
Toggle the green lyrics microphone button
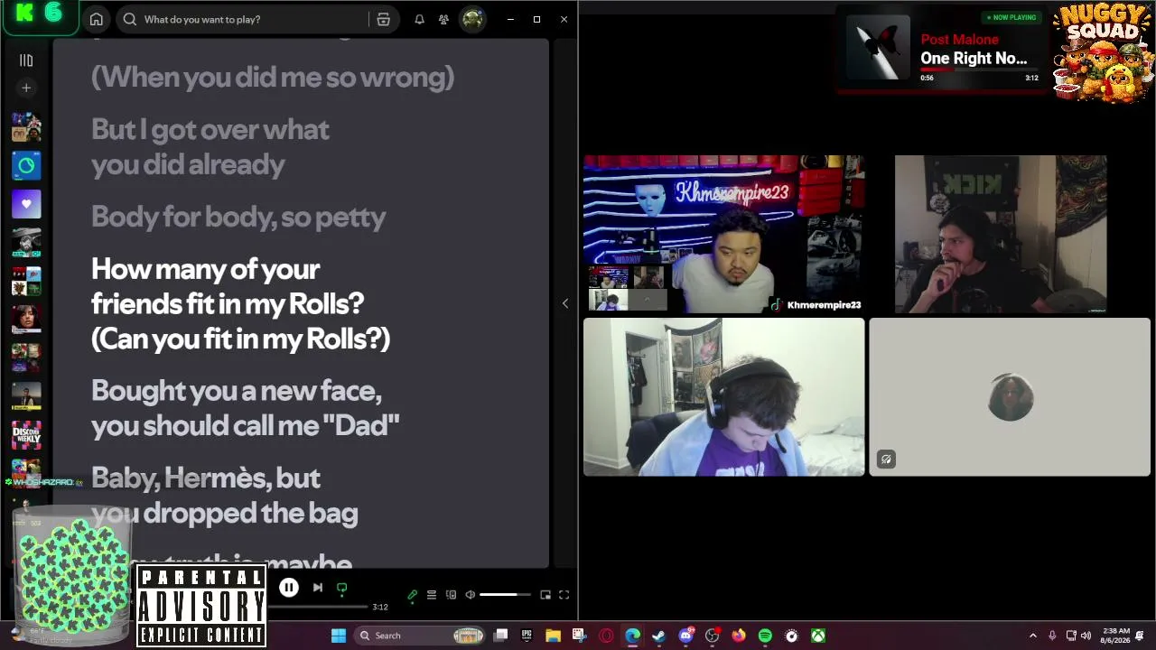(413, 595)
